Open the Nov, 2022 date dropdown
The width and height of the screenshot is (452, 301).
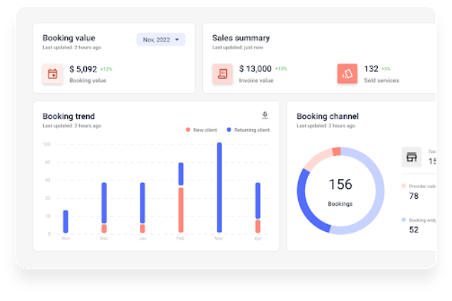[160, 39]
